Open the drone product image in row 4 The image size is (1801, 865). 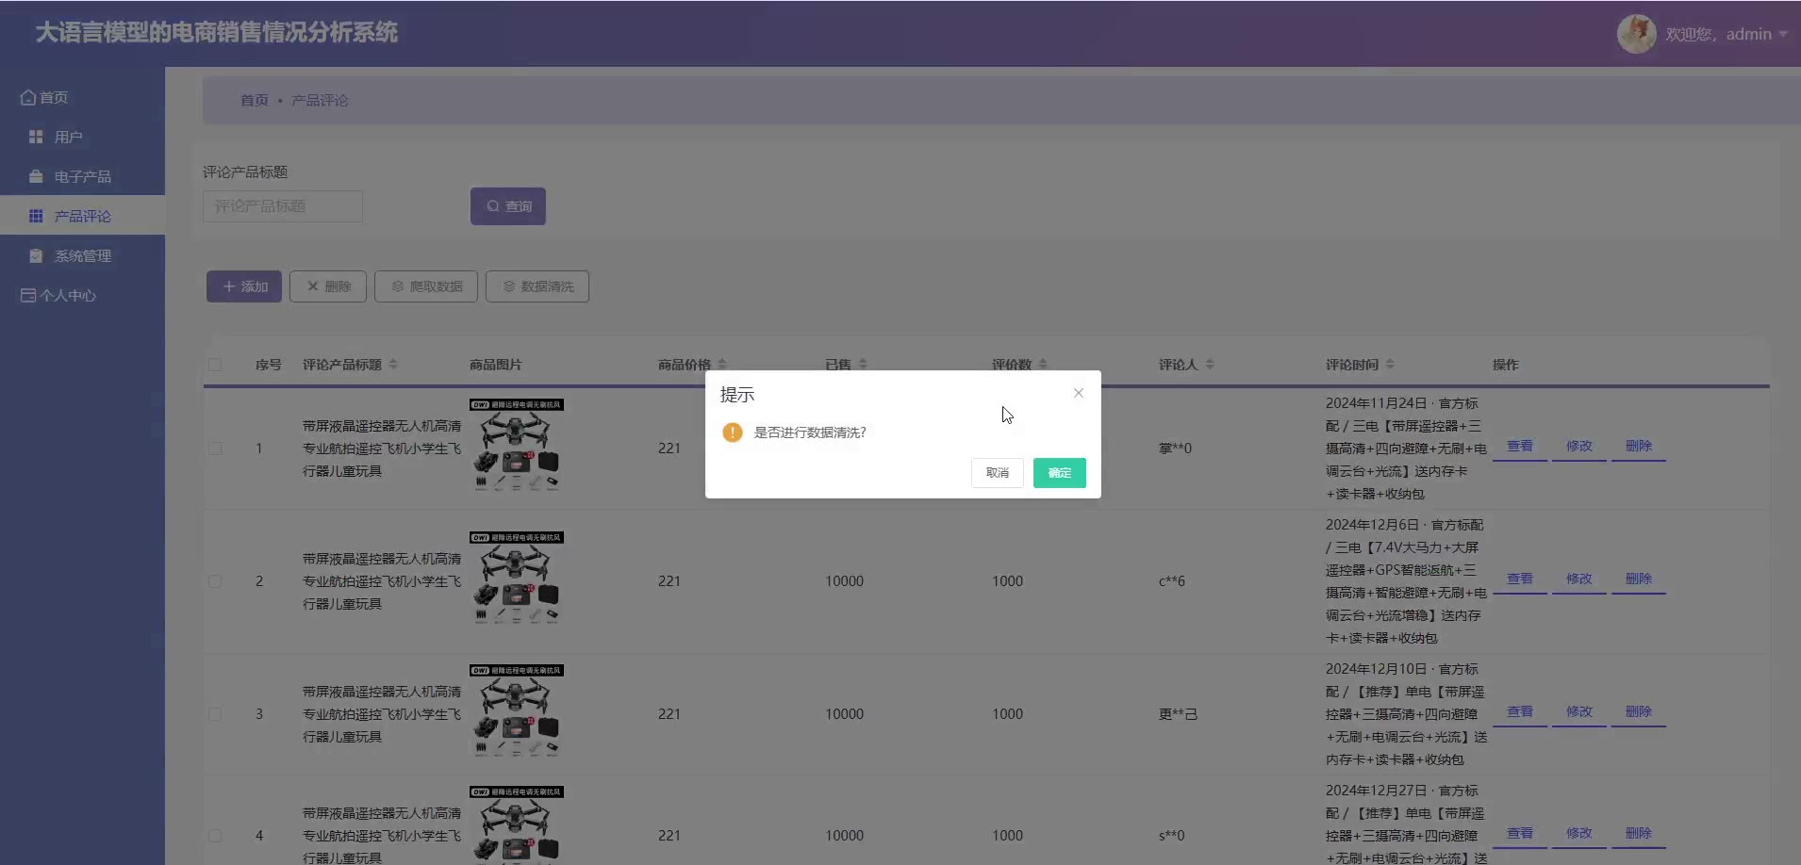click(517, 825)
